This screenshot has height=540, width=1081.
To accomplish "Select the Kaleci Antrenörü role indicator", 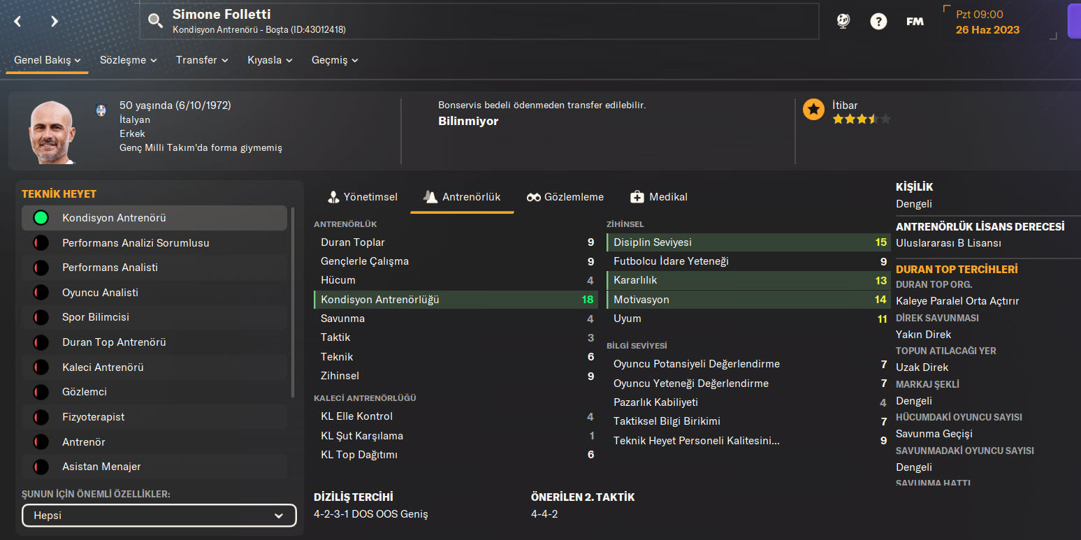I will (41, 367).
